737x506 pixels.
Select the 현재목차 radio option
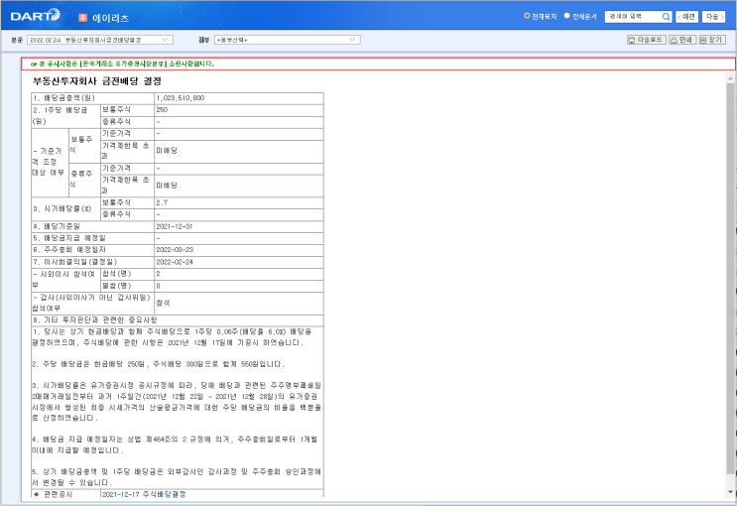coord(527,16)
